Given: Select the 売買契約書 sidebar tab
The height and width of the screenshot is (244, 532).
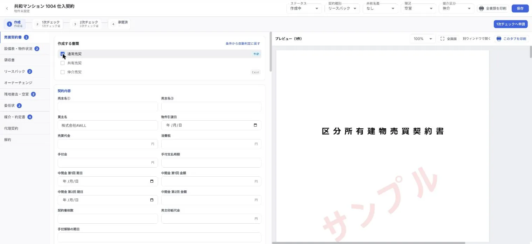Looking at the screenshot, I should pyautogui.click(x=25, y=37).
